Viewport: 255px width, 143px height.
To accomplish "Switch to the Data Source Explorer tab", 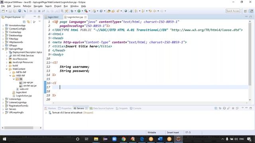I will click(102, 108).
